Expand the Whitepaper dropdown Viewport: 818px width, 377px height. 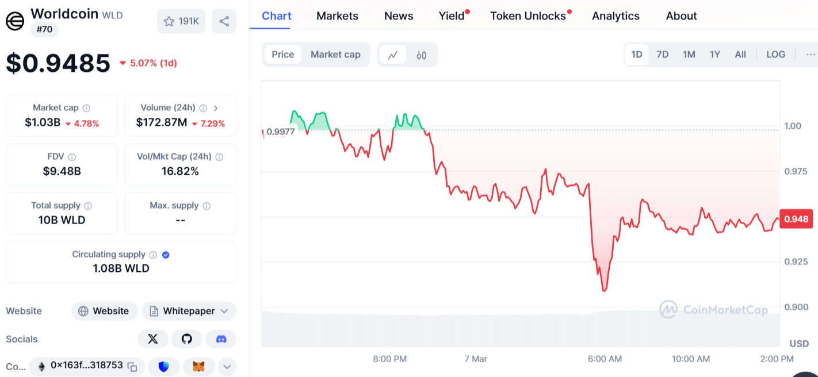tap(224, 311)
